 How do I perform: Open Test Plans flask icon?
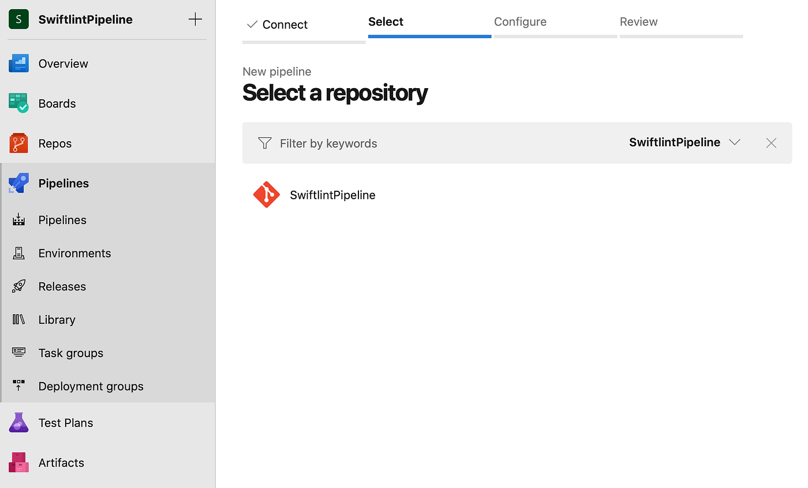pos(18,423)
